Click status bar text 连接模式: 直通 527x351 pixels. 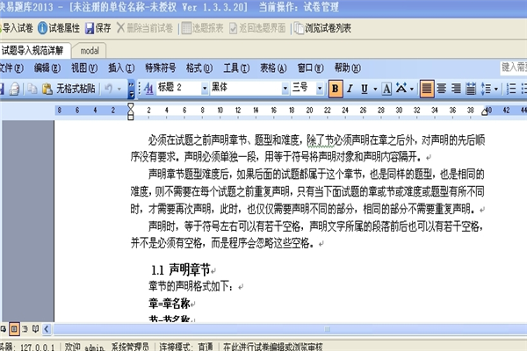tap(186, 347)
